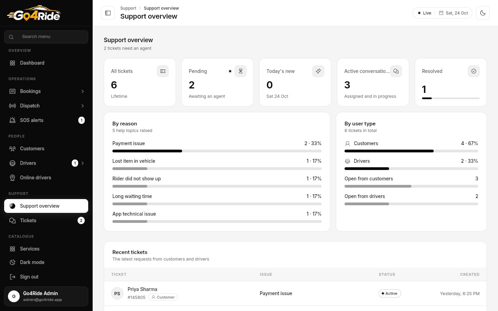
Task: Toggle Dark mode in the sidebar
Action: 46,262
